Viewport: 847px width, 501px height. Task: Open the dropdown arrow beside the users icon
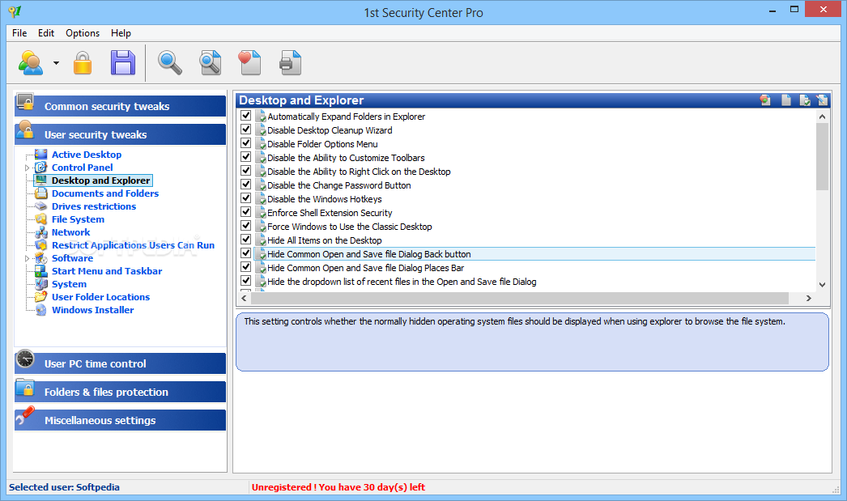click(56, 63)
